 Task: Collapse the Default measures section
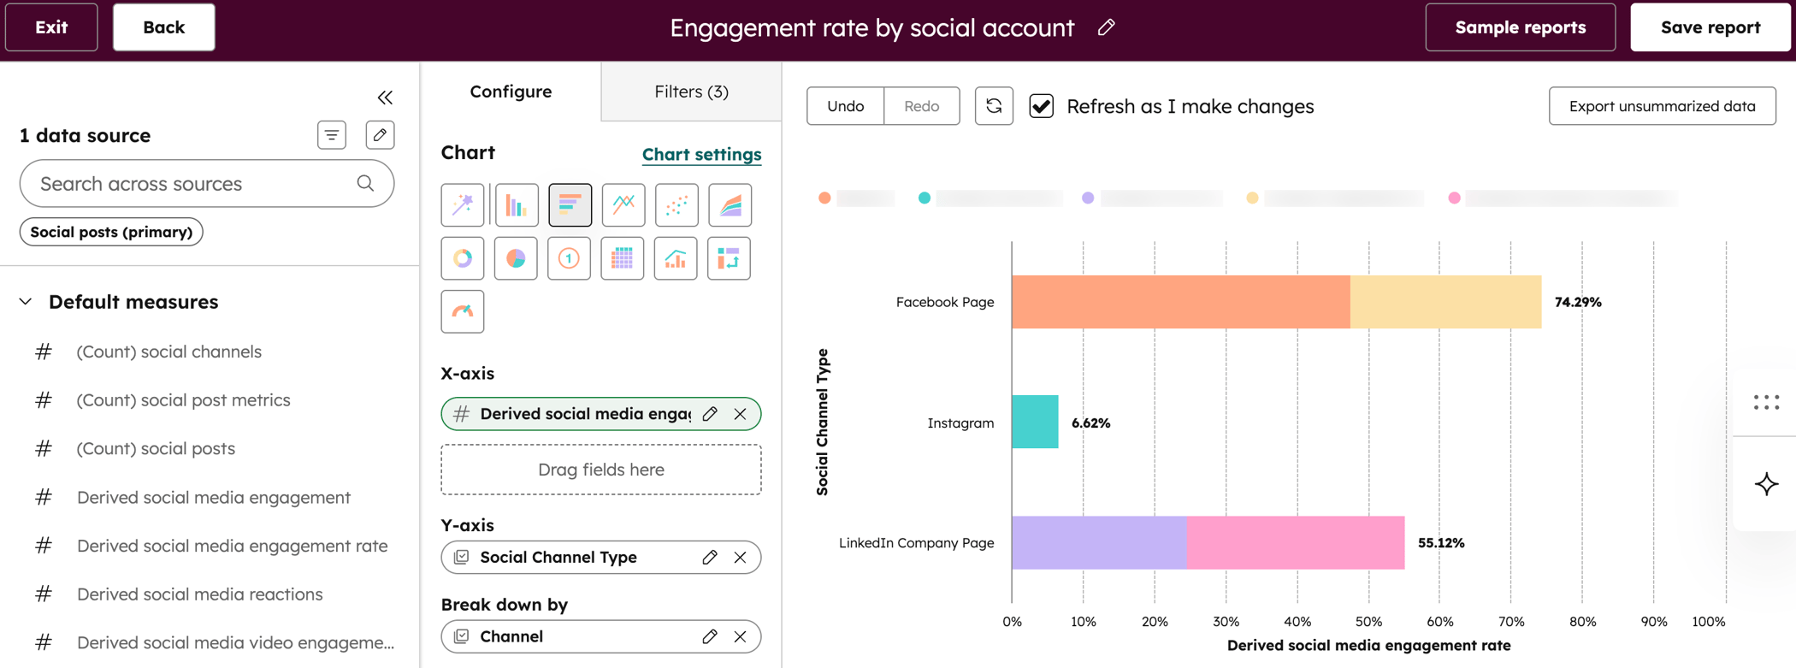pyautogui.click(x=26, y=302)
